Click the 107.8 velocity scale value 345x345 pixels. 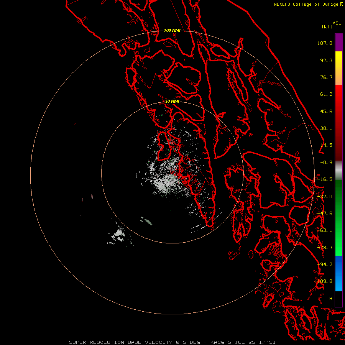coord(325,43)
